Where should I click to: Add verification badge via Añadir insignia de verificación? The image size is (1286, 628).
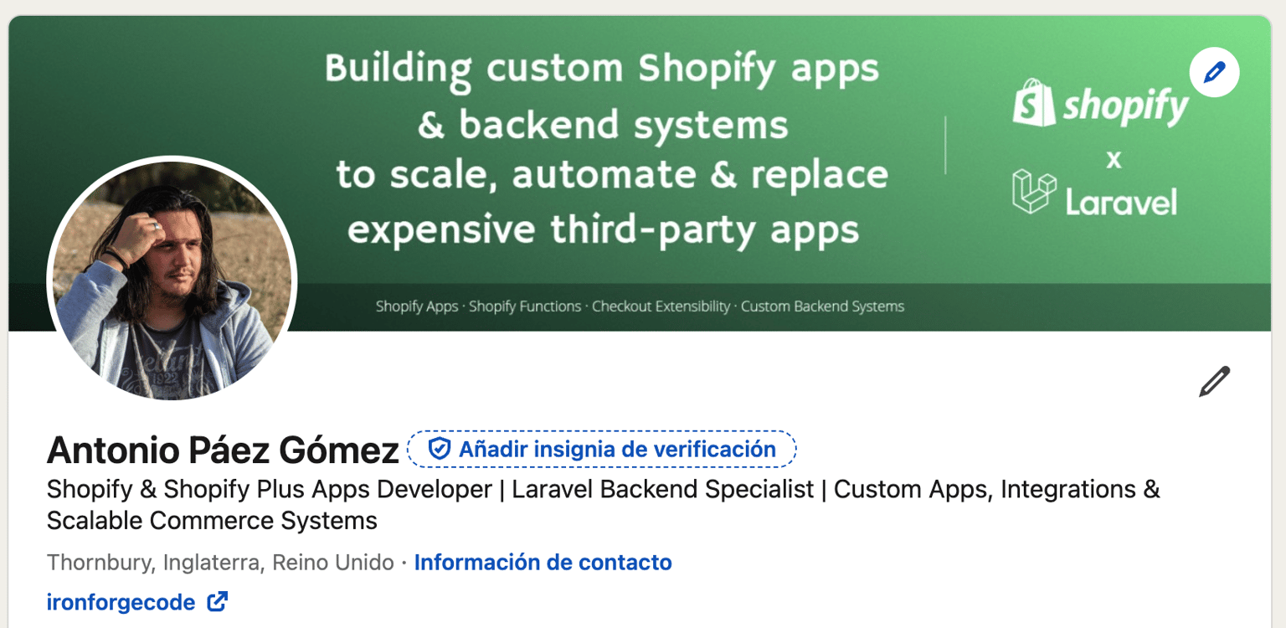coord(602,449)
